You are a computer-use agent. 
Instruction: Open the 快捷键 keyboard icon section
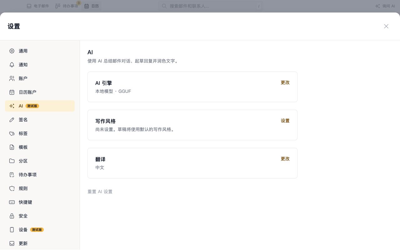pos(12,202)
